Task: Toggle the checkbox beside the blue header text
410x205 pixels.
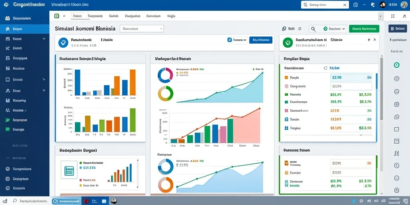Action: pos(326,68)
